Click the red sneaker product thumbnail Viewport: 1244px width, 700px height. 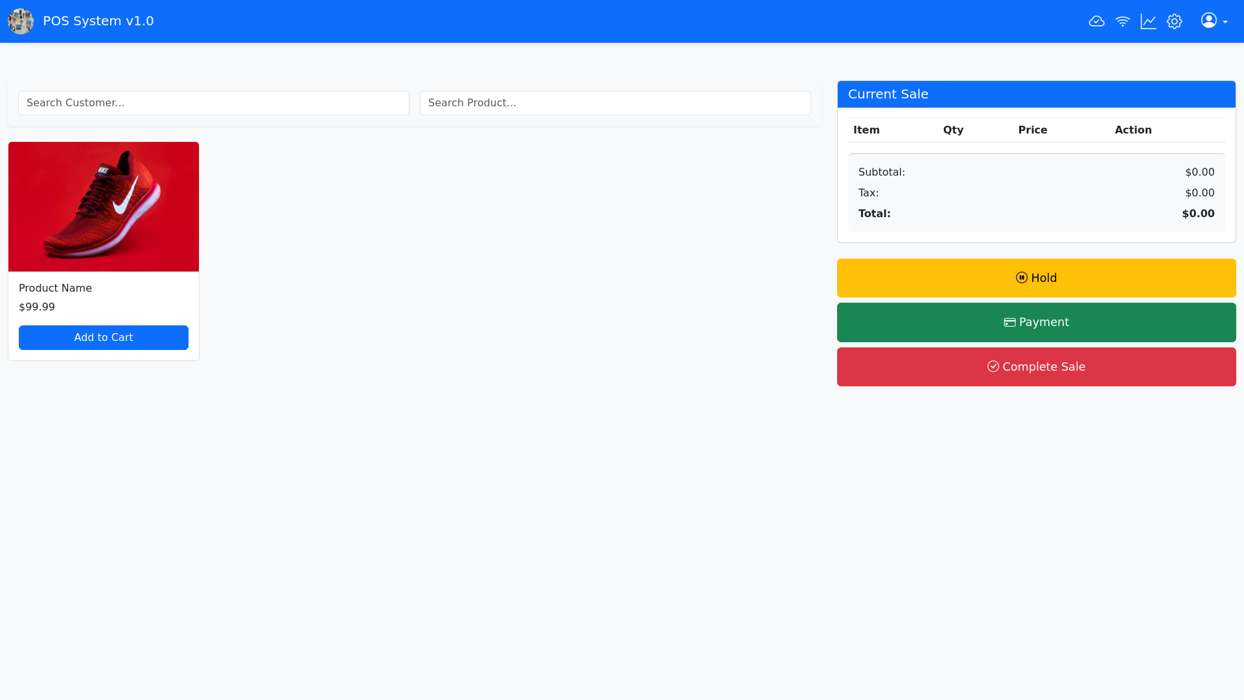[x=103, y=206]
